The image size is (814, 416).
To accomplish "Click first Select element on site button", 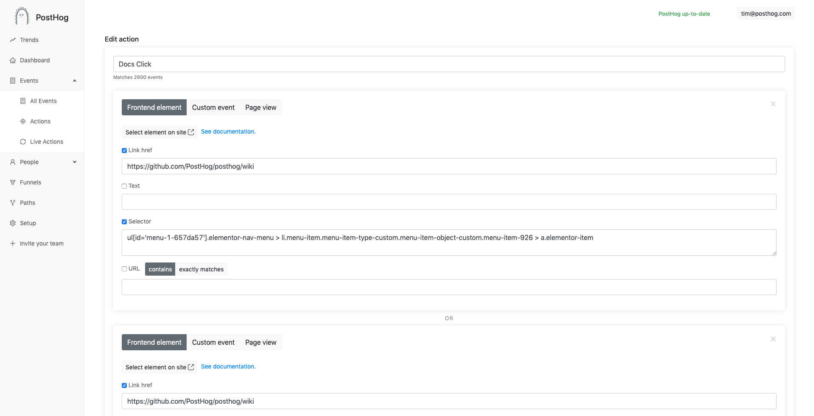I will [159, 132].
